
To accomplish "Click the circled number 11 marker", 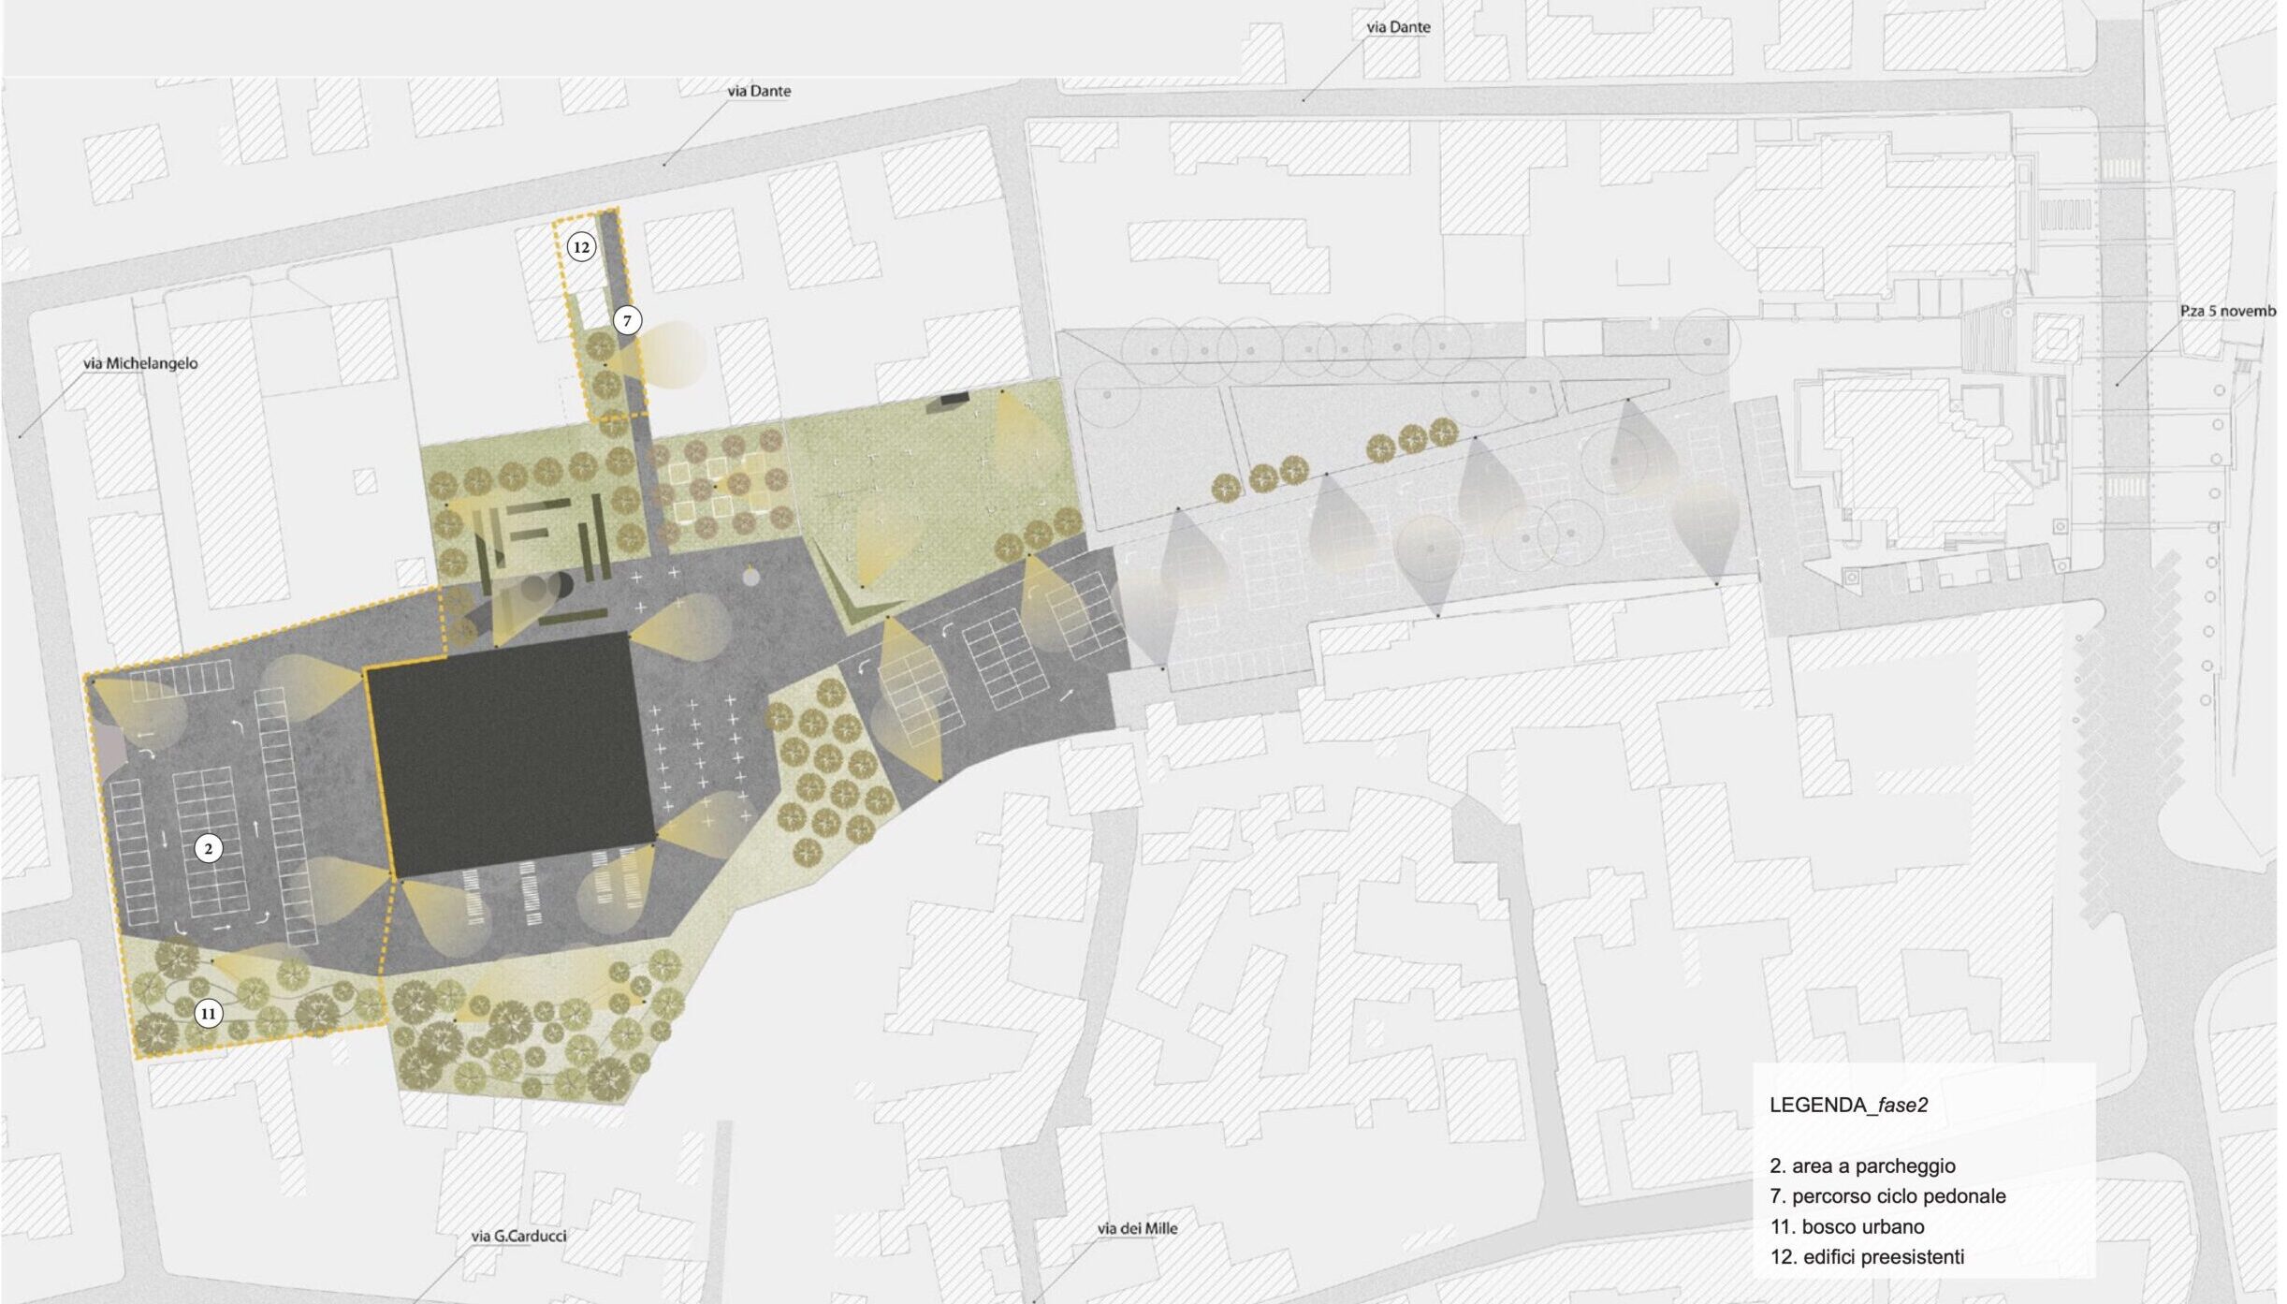I will pos(208,1013).
